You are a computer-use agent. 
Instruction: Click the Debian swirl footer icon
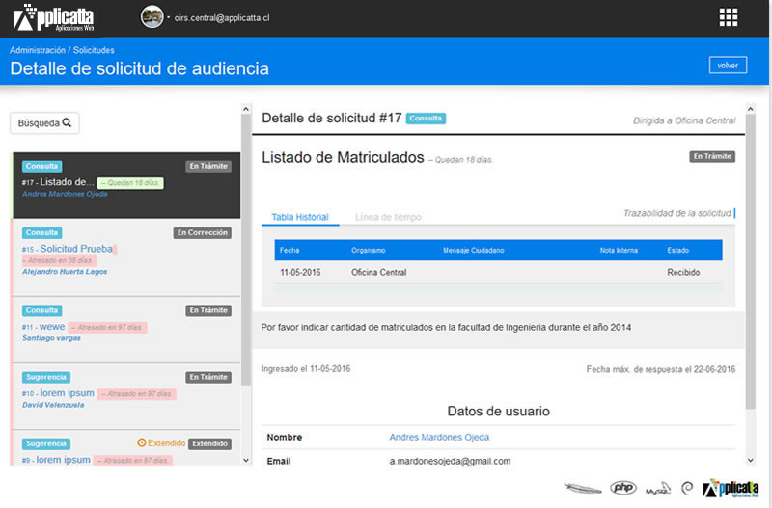[687, 488]
